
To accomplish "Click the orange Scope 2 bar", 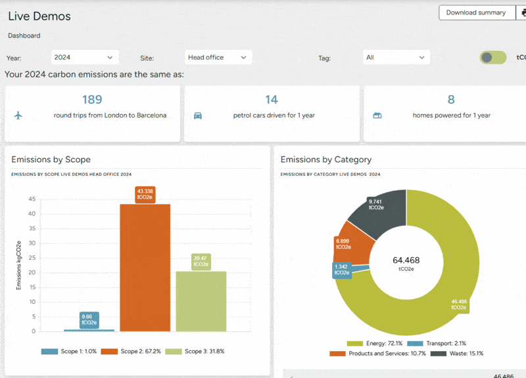I will coord(145,268).
